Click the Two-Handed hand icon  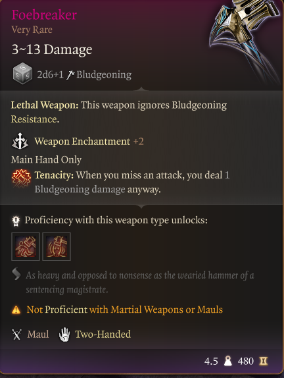click(x=64, y=334)
